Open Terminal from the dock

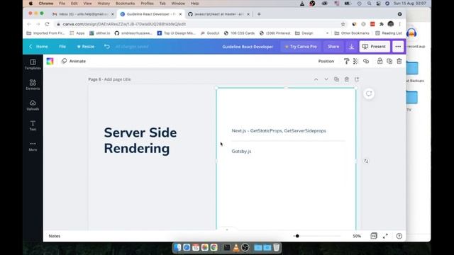pyautogui.click(x=227, y=247)
